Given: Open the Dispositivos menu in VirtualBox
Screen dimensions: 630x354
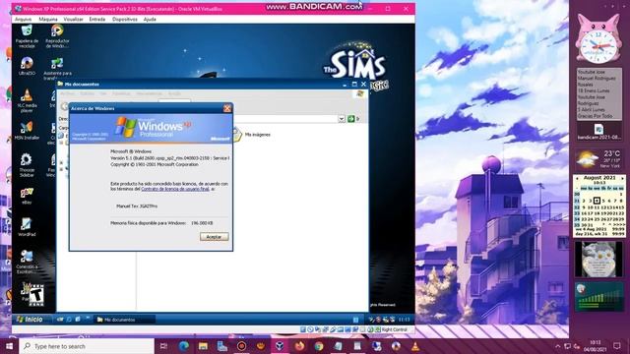Looking at the screenshot, I should (125, 20).
